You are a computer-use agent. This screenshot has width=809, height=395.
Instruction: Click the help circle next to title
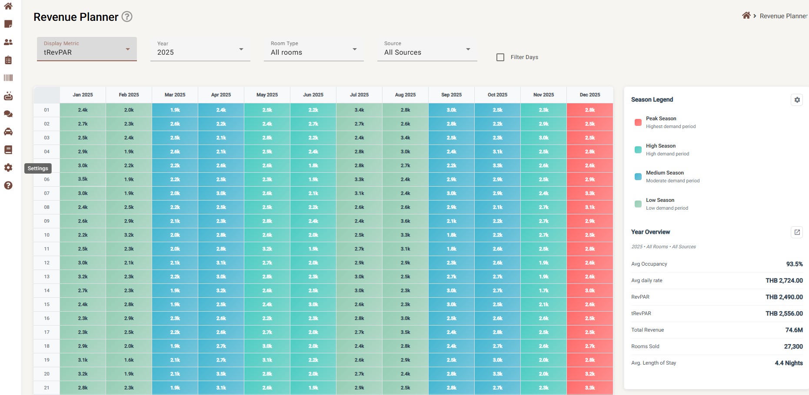tap(127, 17)
